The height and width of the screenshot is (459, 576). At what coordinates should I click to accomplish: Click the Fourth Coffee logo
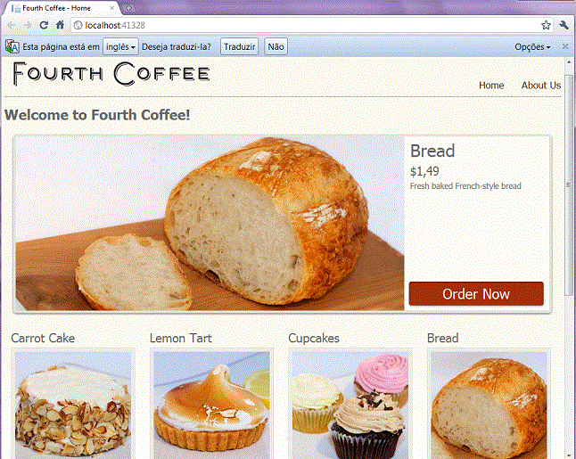pos(111,74)
